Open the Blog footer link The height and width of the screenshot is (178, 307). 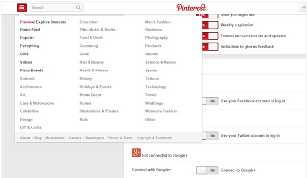coord(38,138)
